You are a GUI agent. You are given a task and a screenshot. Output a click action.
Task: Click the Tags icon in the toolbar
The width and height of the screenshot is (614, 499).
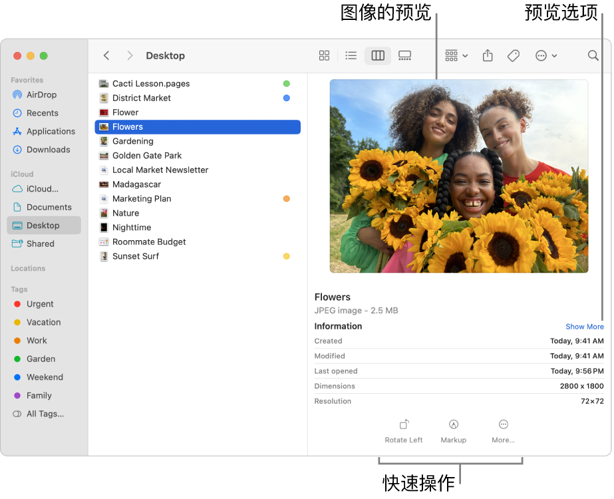coord(513,56)
